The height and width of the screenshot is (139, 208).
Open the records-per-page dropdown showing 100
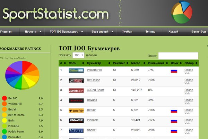click(x=78, y=55)
